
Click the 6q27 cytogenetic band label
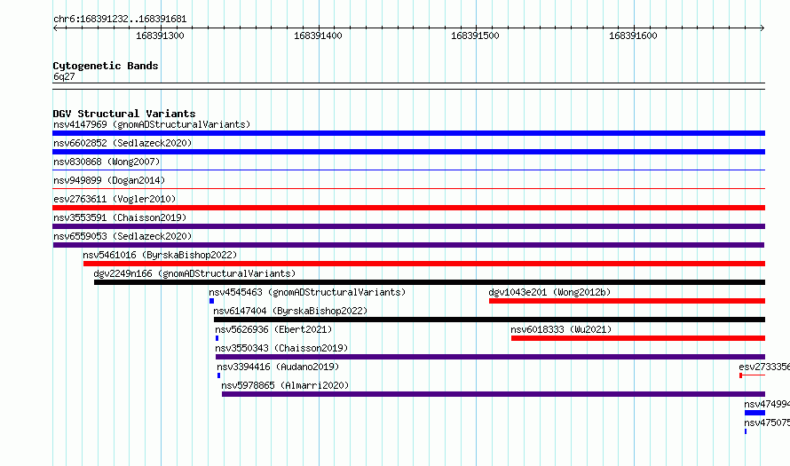click(64, 76)
